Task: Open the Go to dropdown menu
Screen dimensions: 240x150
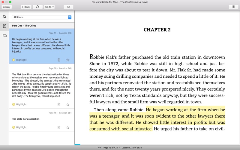Action: pos(49,7)
